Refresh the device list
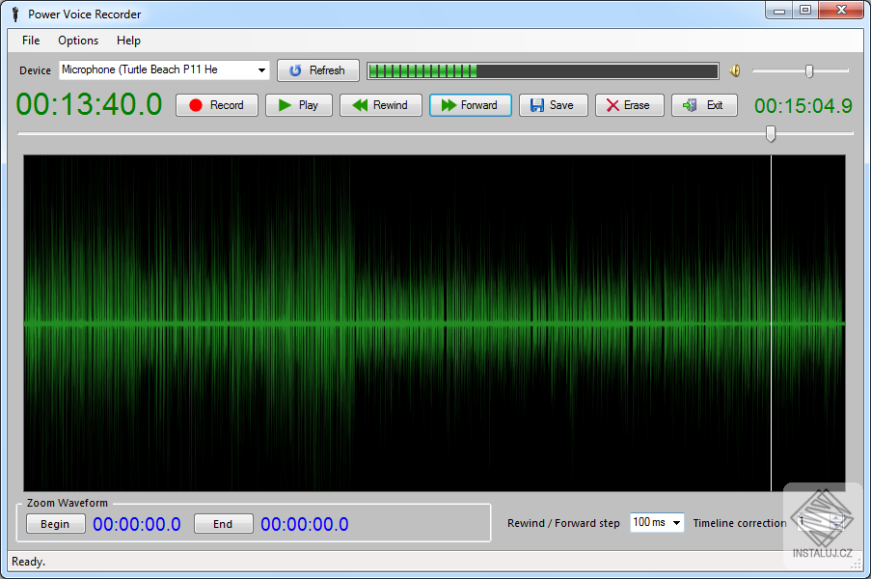871x579 pixels. point(318,70)
